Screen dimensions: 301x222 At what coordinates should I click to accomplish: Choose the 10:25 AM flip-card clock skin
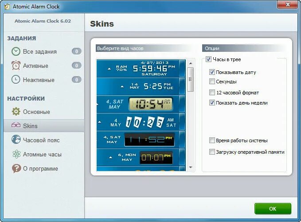141,122
